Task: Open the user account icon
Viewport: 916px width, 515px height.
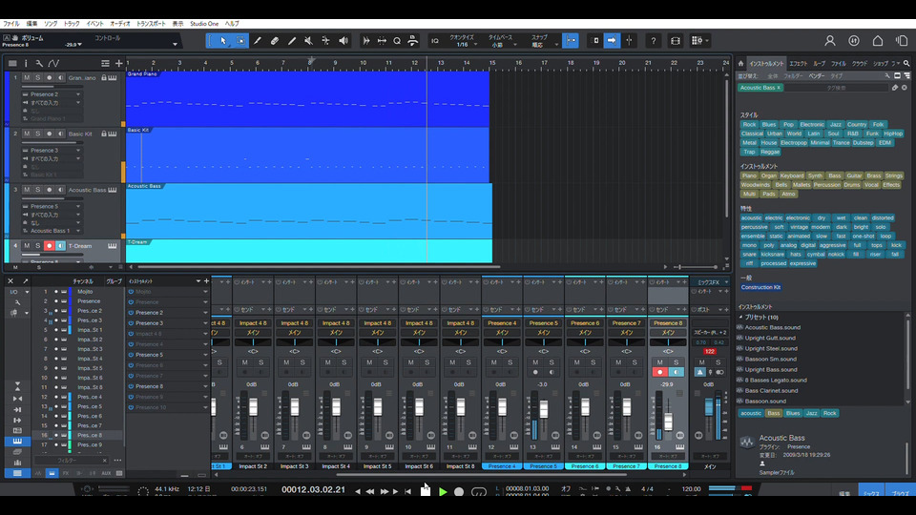Action: click(x=830, y=41)
